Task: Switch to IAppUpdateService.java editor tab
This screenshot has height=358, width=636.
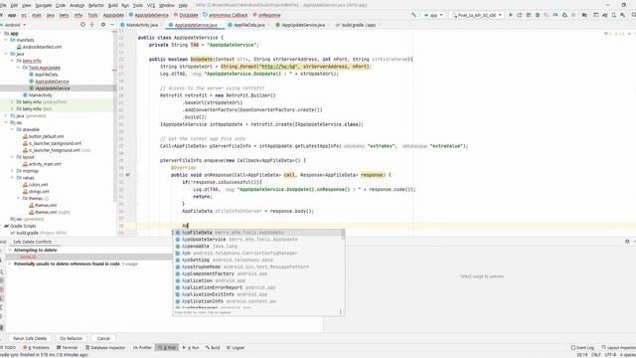Action: (302, 25)
